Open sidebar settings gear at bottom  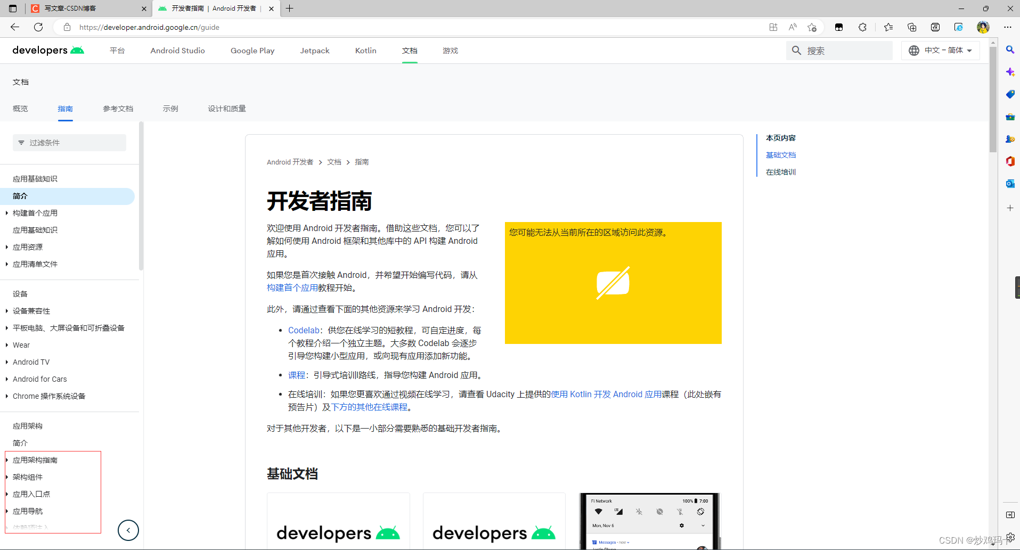(1010, 537)
